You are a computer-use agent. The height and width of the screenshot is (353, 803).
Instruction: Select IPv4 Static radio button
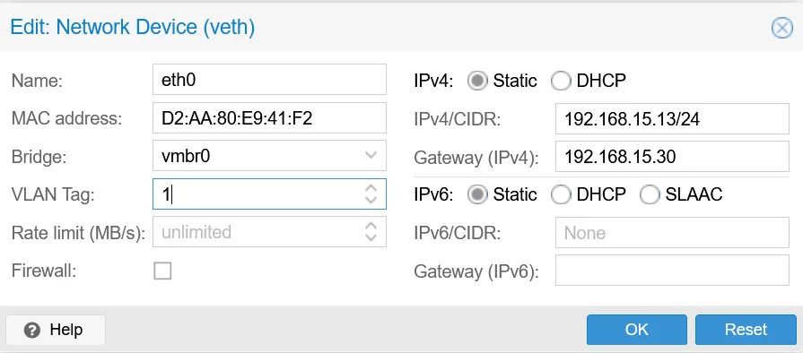coord(476,81)
